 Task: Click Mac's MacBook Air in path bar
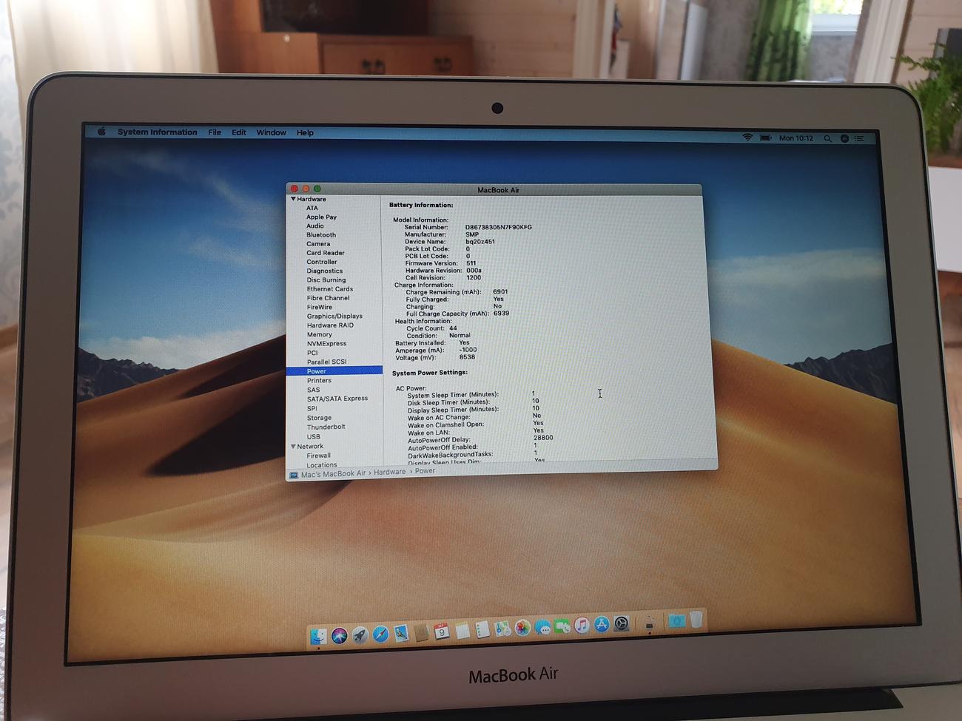tap(333, 474)
